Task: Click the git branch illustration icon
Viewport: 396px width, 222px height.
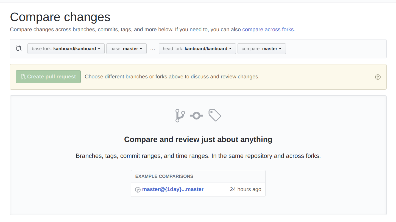Action: (180, 116)
